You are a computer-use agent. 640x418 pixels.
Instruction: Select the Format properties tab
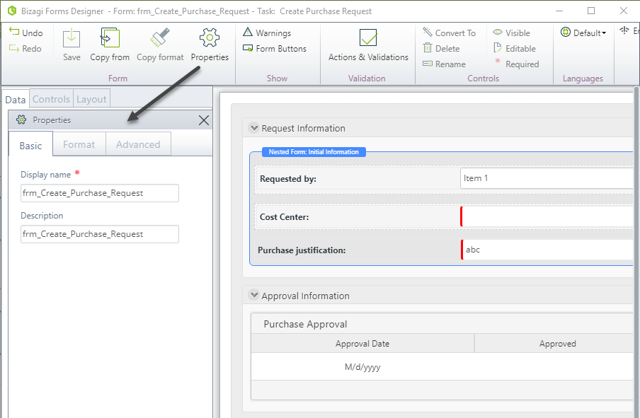[79, 144]
